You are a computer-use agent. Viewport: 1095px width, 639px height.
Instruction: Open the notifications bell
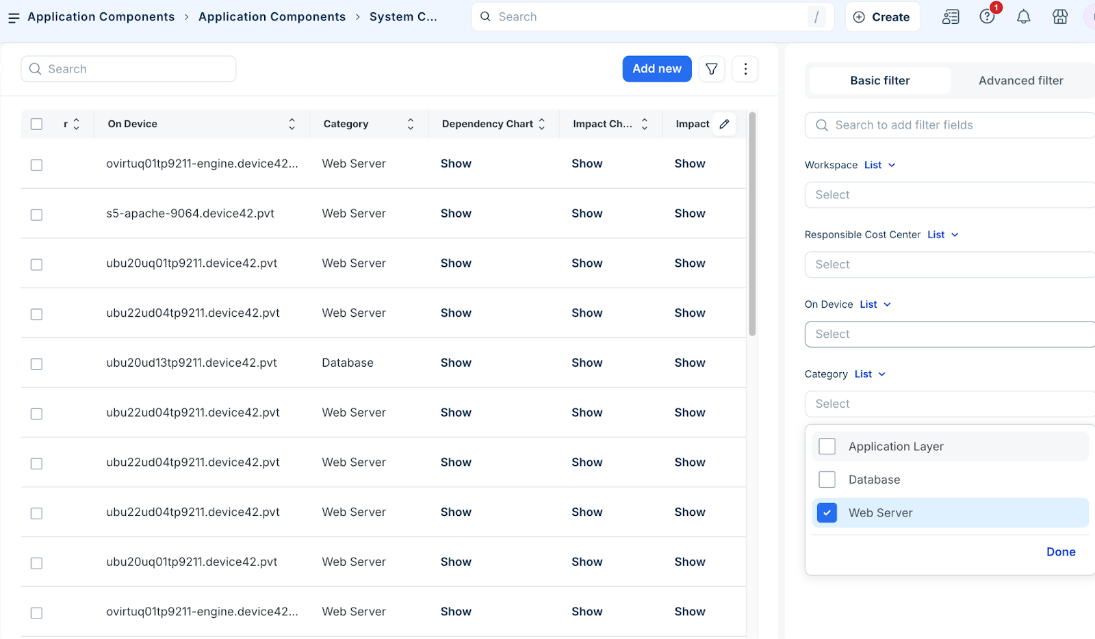tap(1023, 17)
